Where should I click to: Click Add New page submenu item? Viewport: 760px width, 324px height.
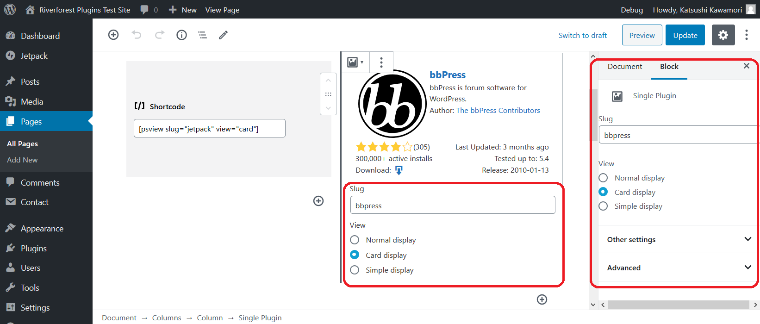click(x=22, y=160)
